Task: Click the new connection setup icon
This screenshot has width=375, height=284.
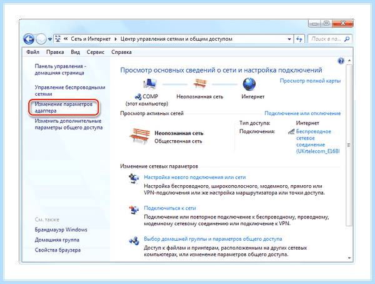Action: (134, 179)
